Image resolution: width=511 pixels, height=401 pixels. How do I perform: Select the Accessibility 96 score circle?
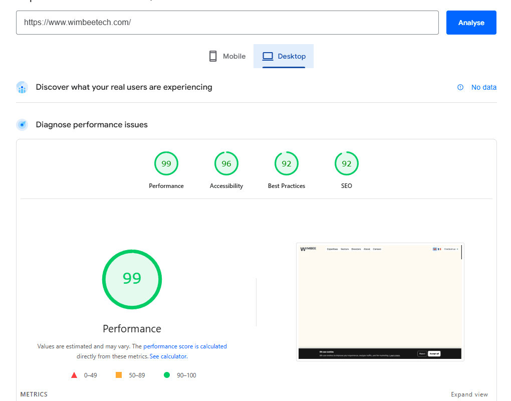click(226, 163)
